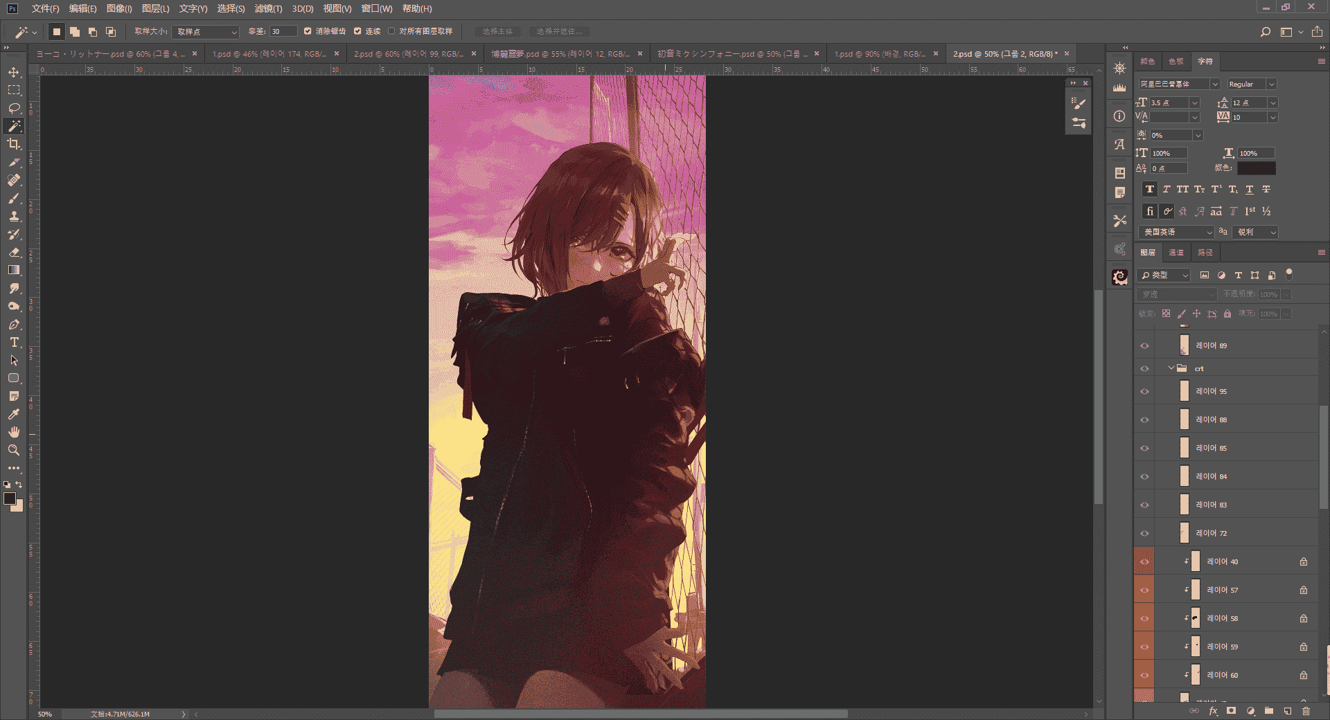Screen dimensions: 1330x720
Task: Toggle visibility of layer 레이어 40
Action: [1144, 561]
